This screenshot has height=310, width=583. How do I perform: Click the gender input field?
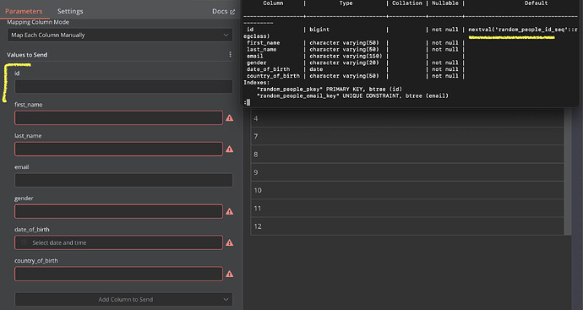pyautogui.click(x=118, y=211)
